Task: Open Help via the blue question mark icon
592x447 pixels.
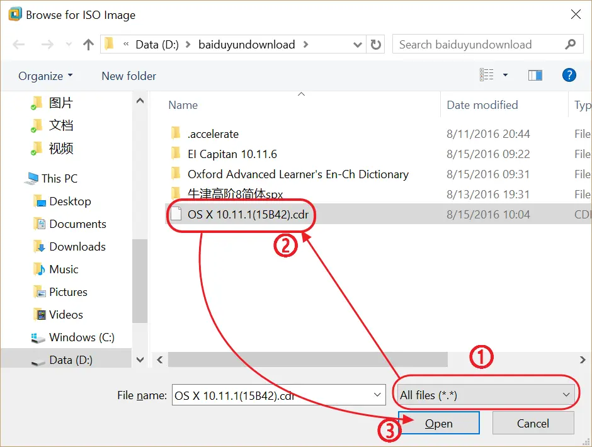Action: coord(569,75)
